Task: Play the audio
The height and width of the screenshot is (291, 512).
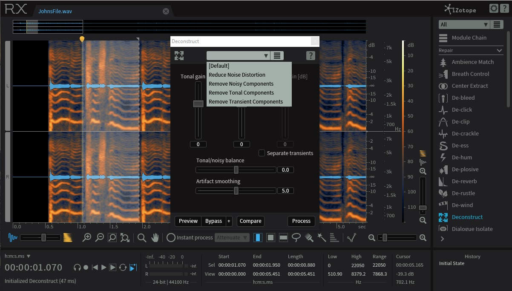Action: (104, 267)
